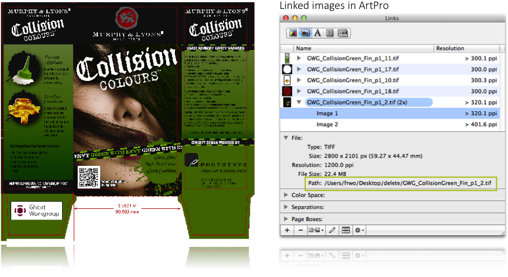Open the relink dropdown button

[316, 230]
